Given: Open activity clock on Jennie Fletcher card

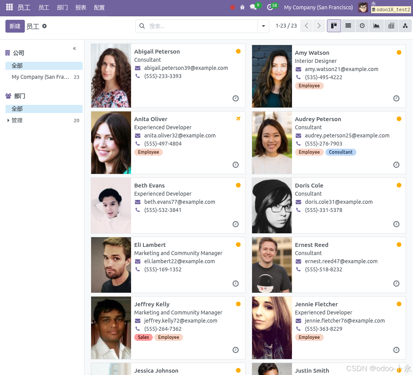Looking at the screenshot, I should (396, 350).
